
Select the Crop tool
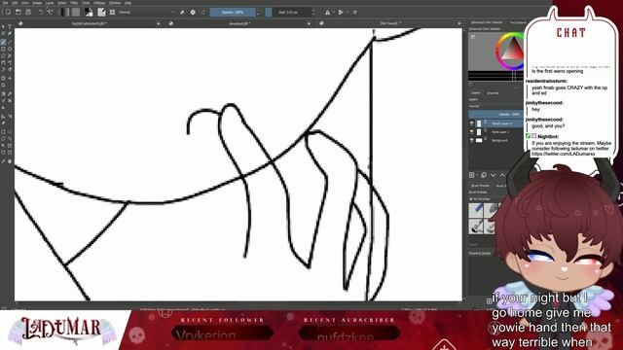coord(3,86)
